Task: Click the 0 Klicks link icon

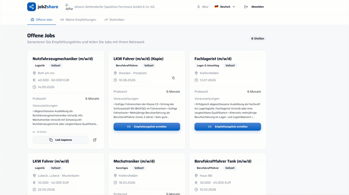Action: point(34,132)
